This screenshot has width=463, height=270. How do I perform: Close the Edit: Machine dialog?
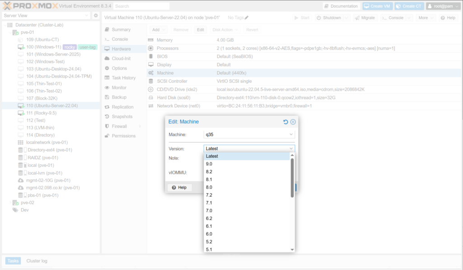point(293,122)
